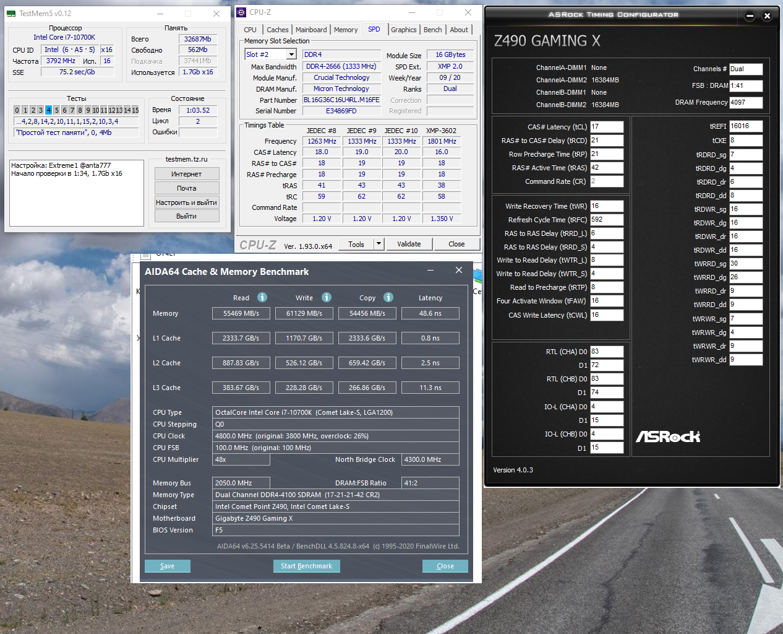Click the CAS Write Latency (tCWL) field
This screenshot has width=783, height=634.
click(x=607, y=315)
